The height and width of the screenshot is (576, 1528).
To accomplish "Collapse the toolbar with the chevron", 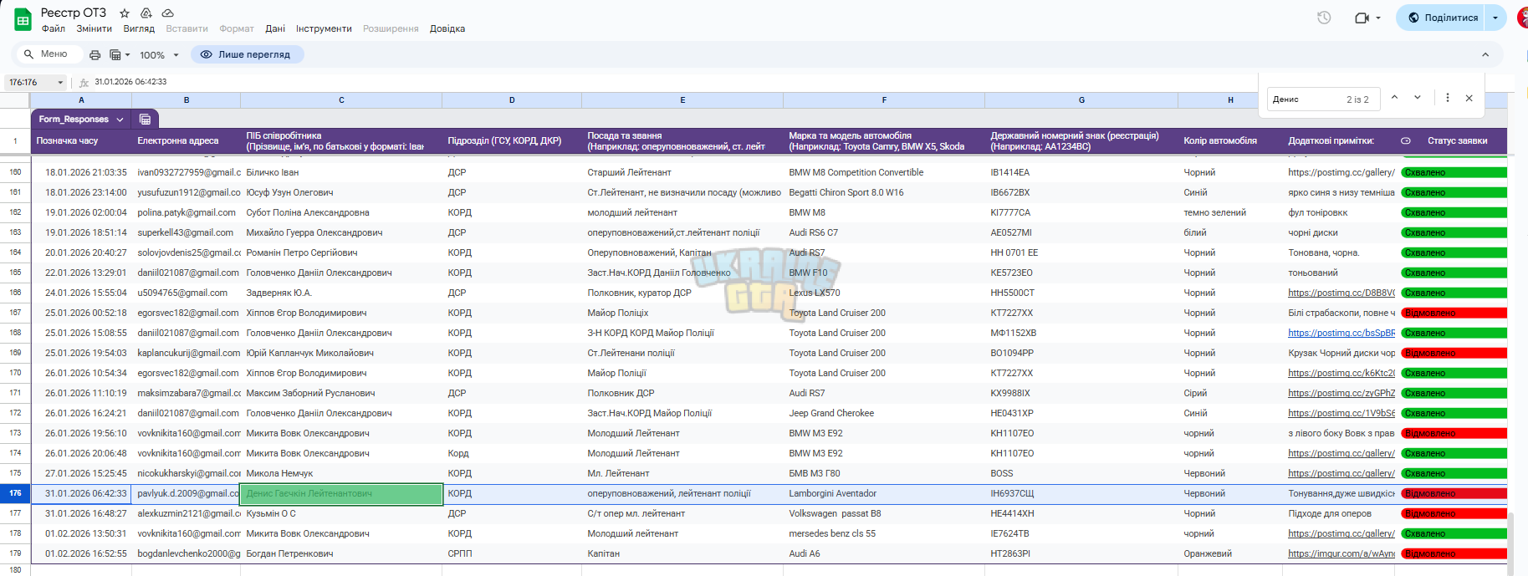I will (x=1485, y=54).
